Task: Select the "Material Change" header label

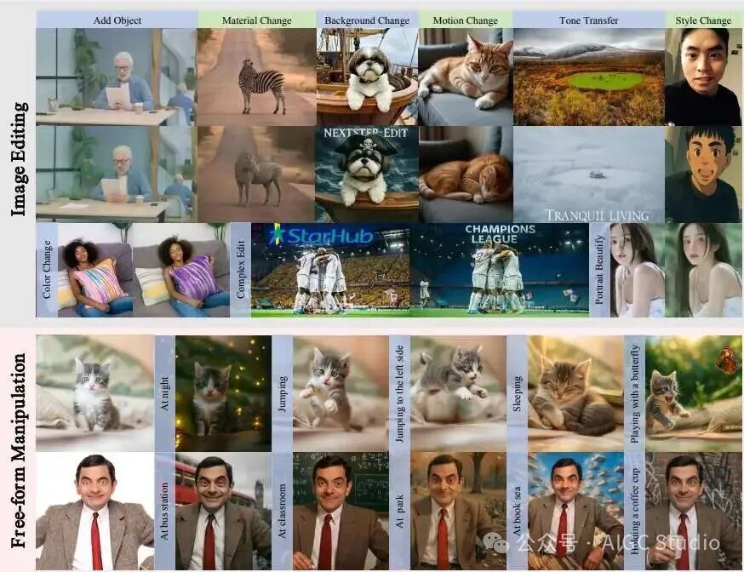Action: [257, 20]
